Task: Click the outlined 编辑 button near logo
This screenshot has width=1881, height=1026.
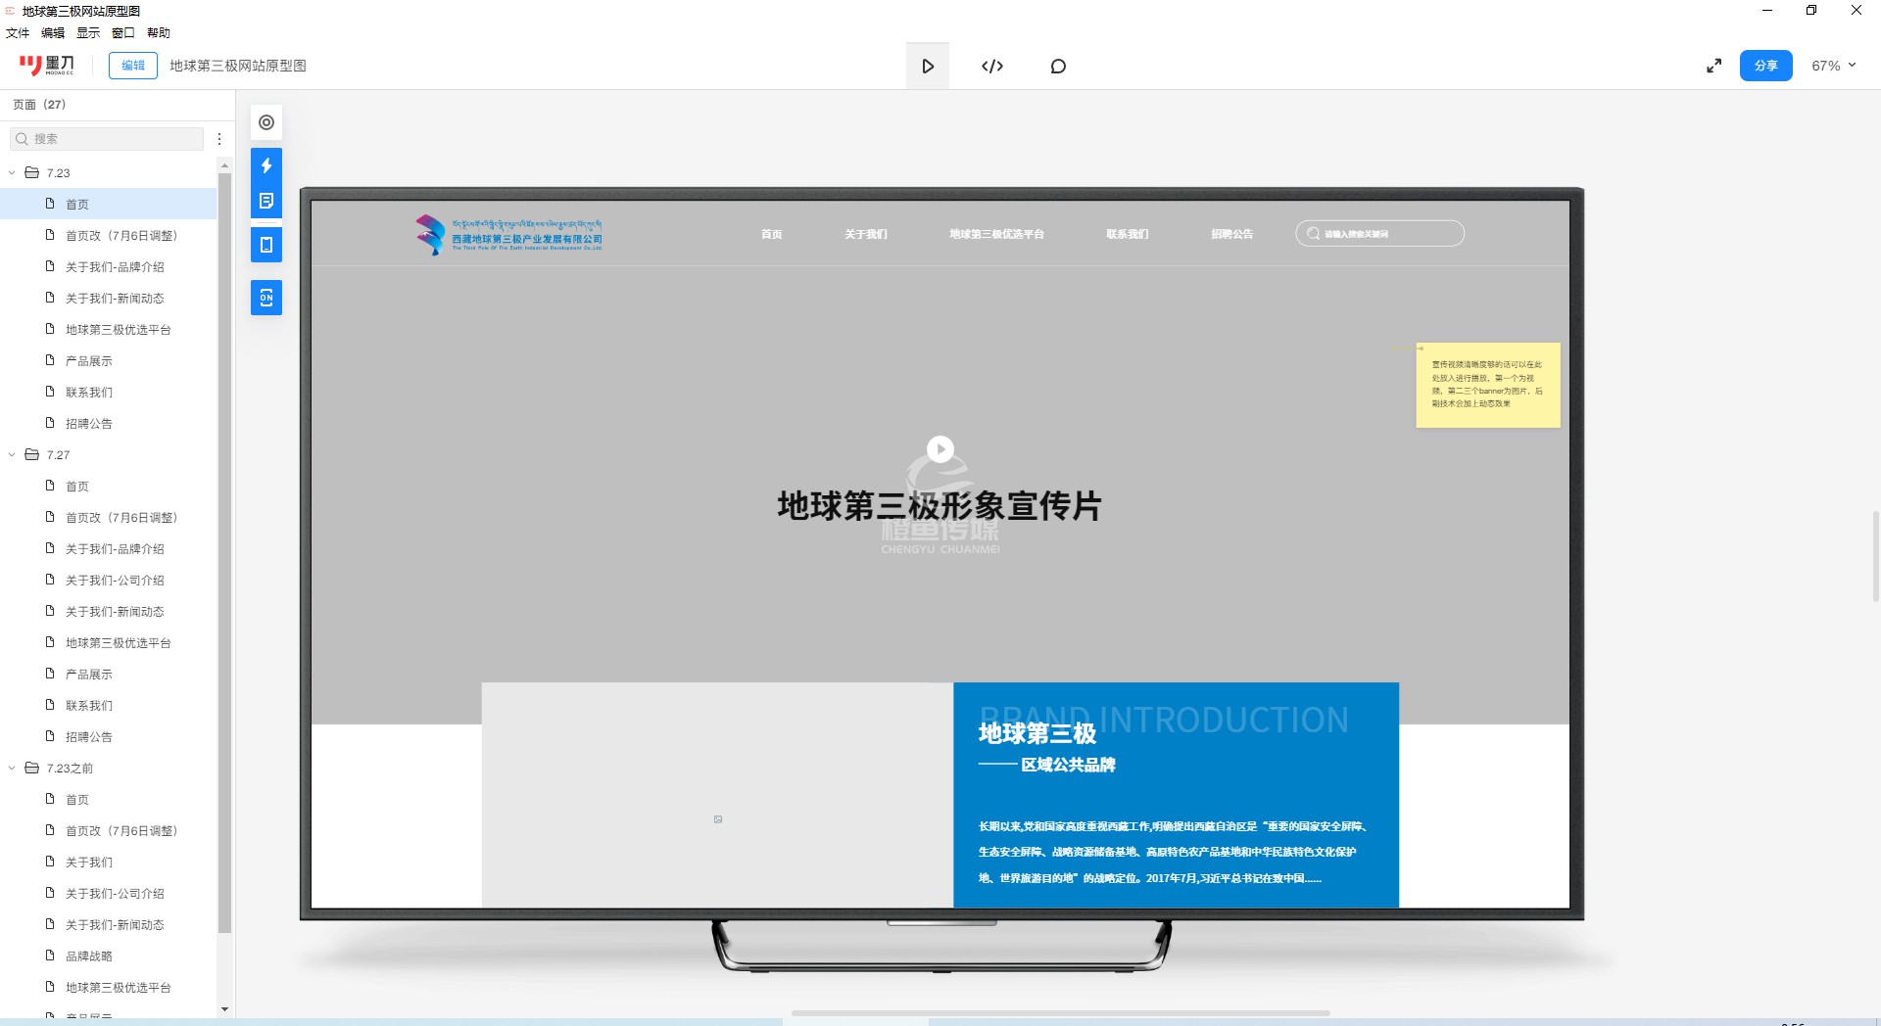Action: 133,66
